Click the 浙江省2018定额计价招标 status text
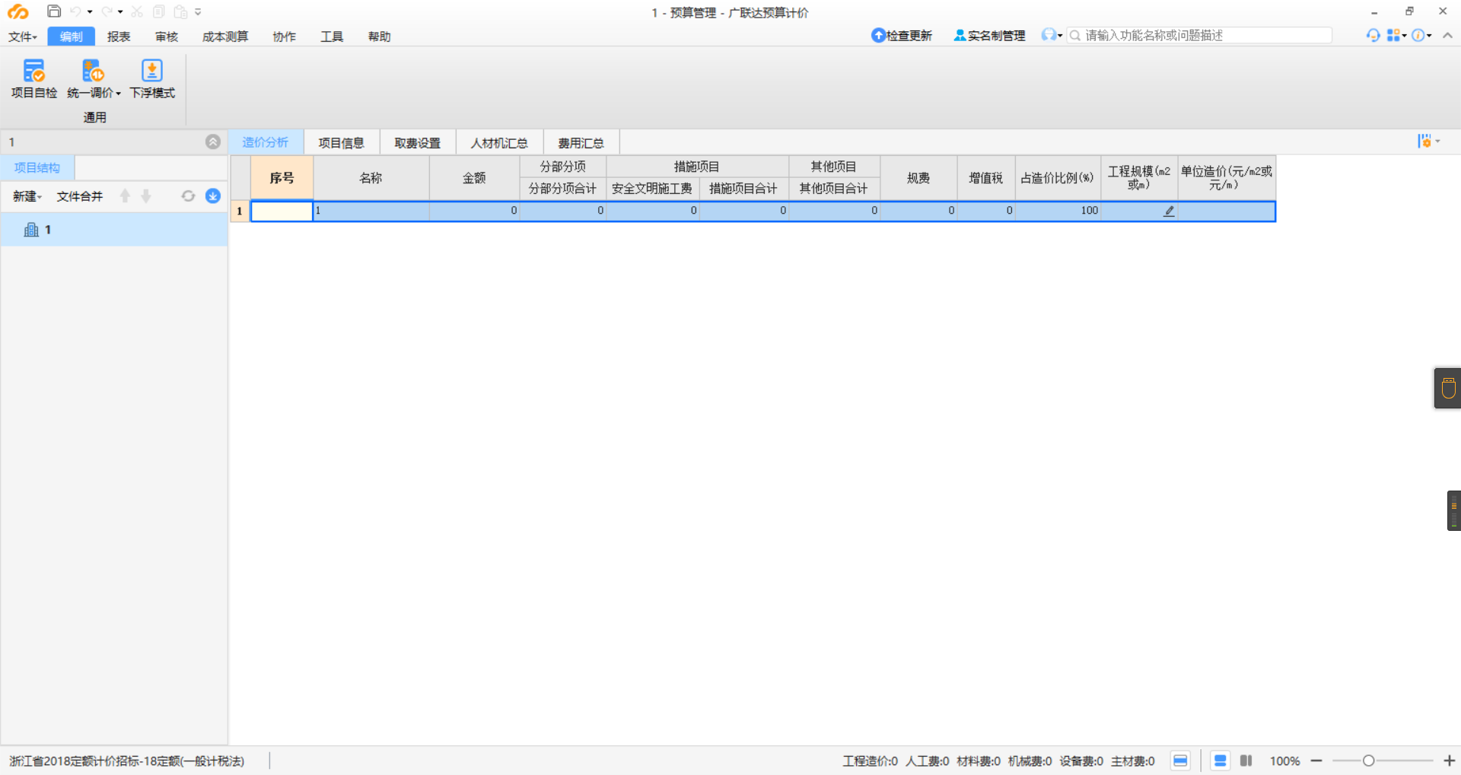The width and height of the screenshot is (1461, 775). pyautogui.click(x=126, y=761)
